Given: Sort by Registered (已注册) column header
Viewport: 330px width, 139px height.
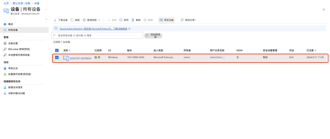Looking at the screenshot, I should click(311, 50).
